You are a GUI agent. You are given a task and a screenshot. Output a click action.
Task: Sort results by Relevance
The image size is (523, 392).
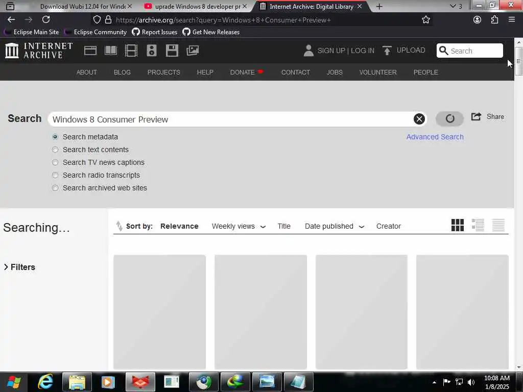tap(179, 226)
